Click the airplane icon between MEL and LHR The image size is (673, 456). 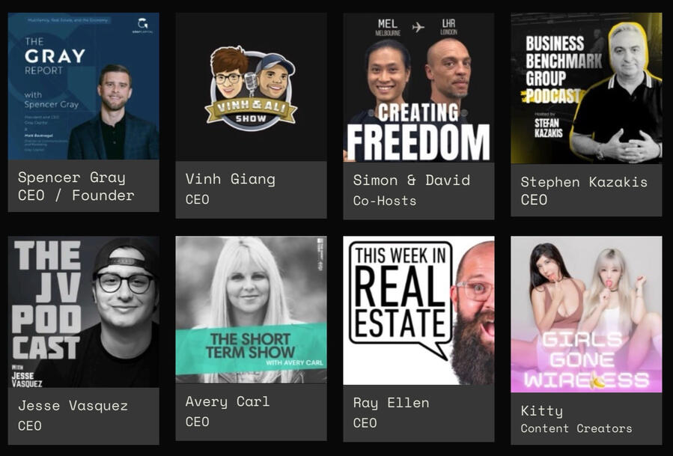tap(418, 28)
